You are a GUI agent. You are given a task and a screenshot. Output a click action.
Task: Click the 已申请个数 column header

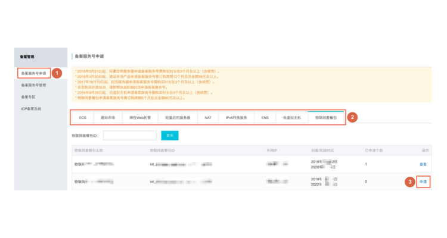tap(374, 151)
